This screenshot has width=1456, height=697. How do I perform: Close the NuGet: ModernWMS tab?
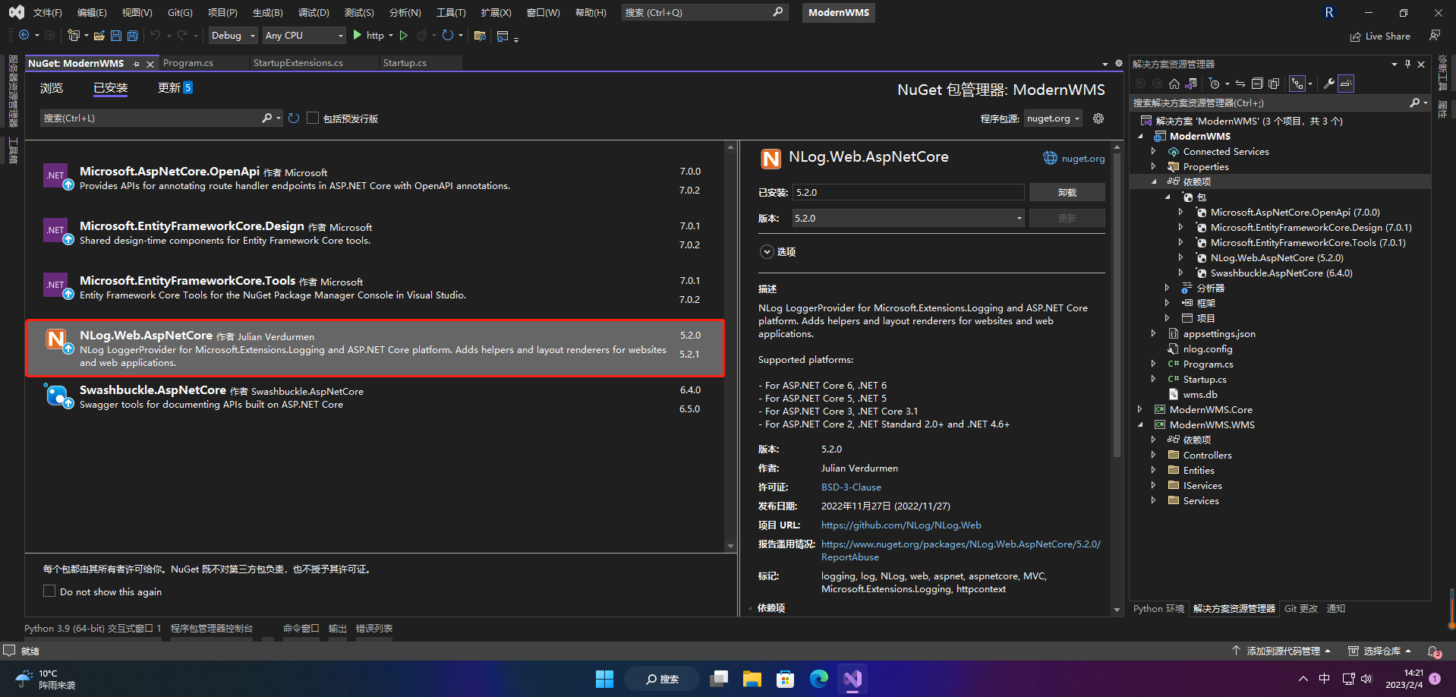[150, 64]
